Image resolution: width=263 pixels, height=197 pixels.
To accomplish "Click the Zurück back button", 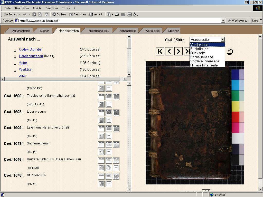I will (x=11, y=14).
